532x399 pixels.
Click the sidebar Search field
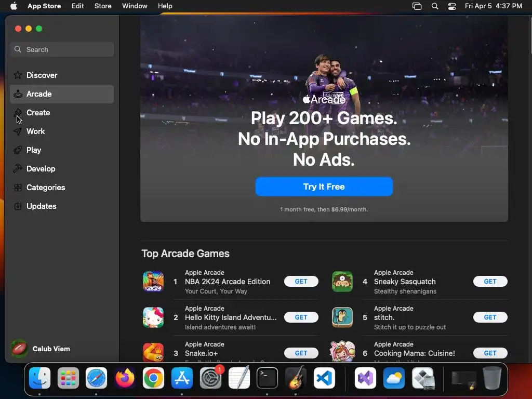tap(62, 49)
